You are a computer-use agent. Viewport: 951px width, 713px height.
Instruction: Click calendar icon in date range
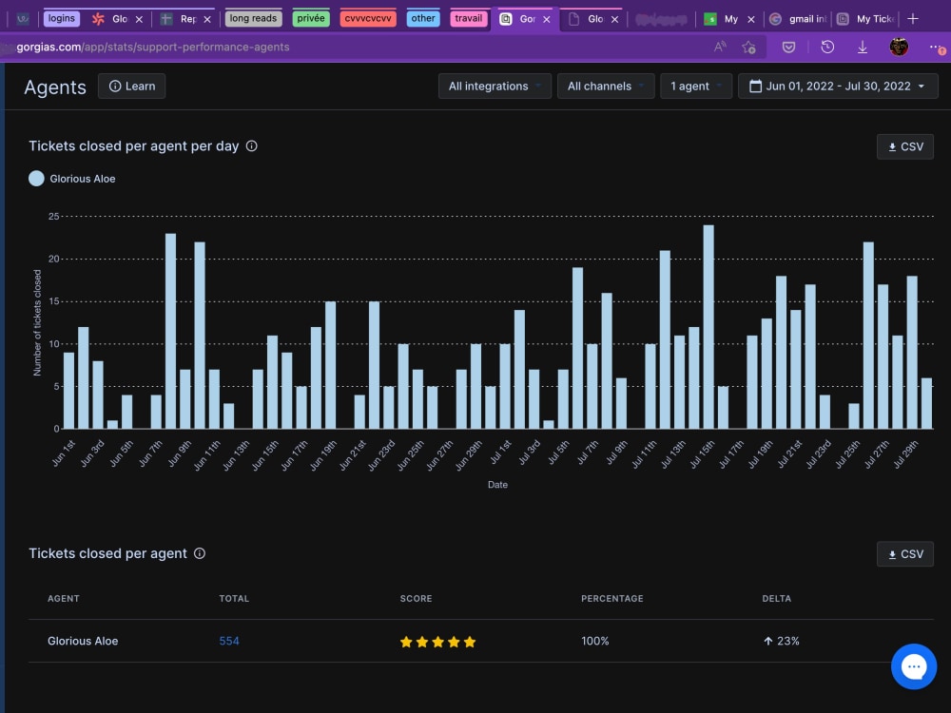coord(755,87)
